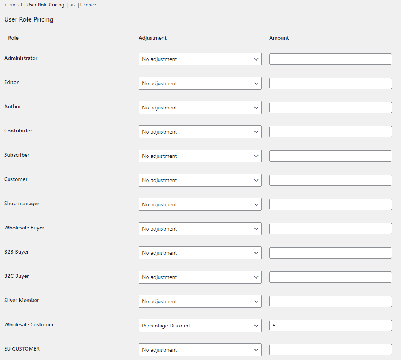Click the Subscriber amount field

tap(331, 156)
